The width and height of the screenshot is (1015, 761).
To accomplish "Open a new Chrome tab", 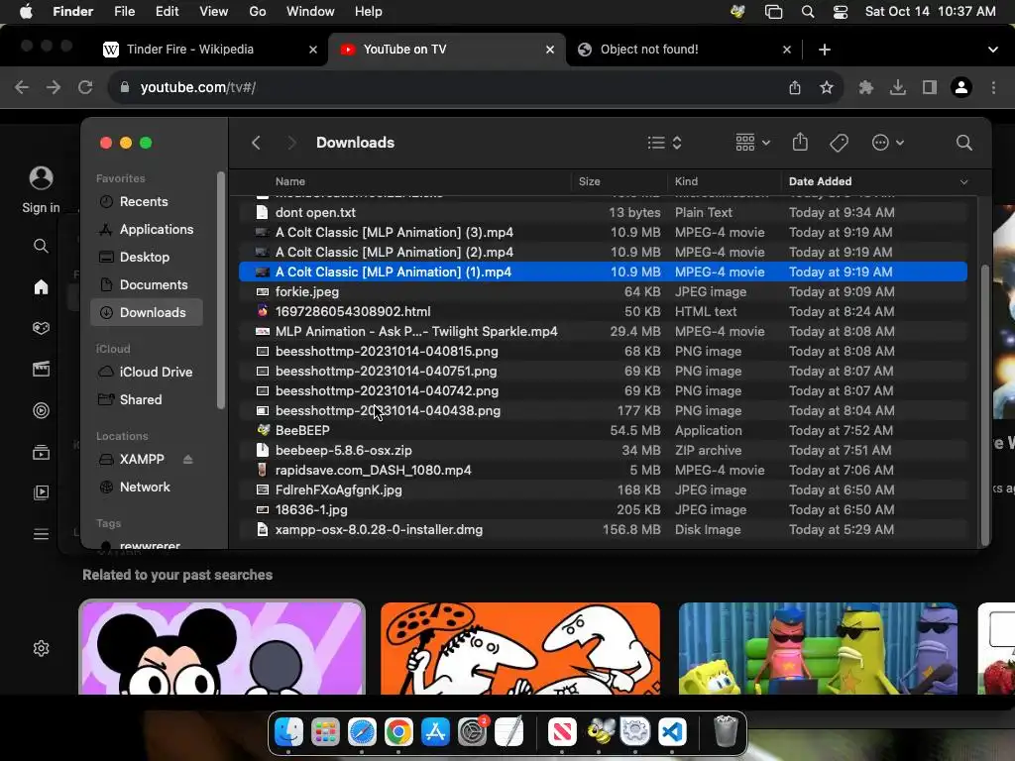I will pos(824,50).
